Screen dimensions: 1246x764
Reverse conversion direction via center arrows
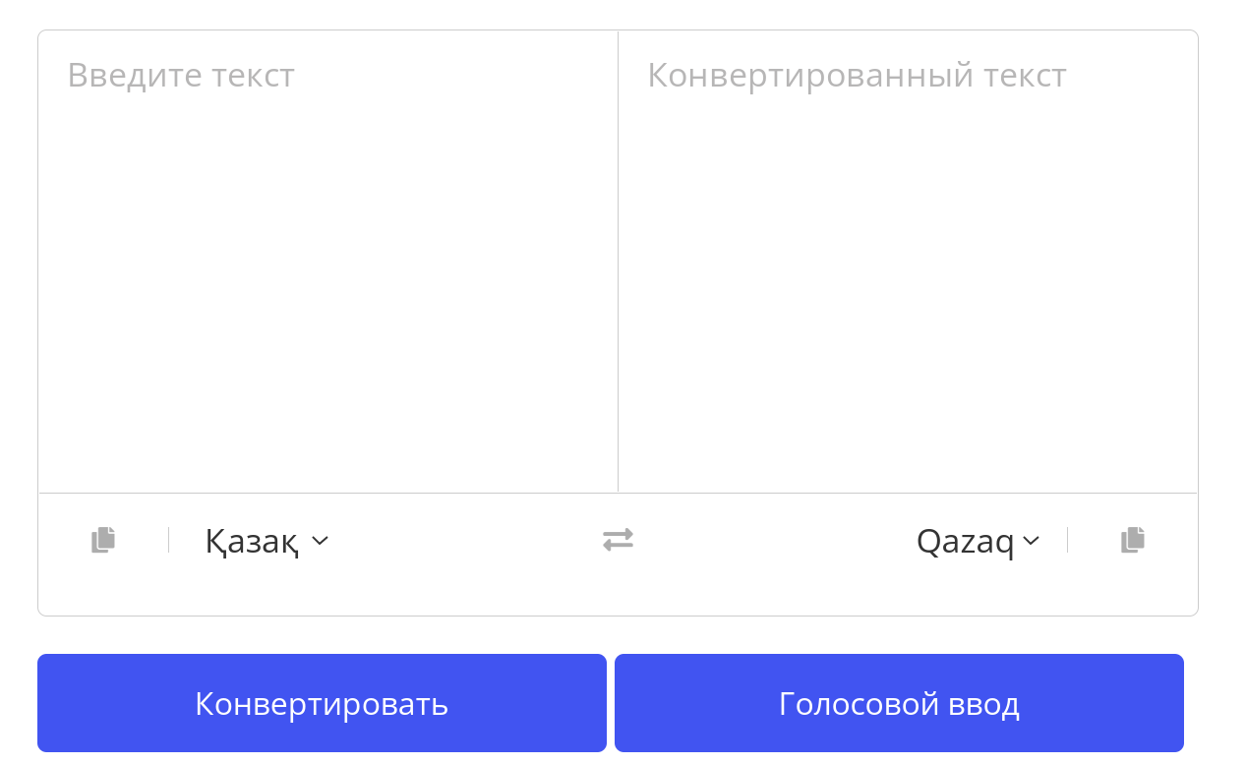tap(618, 539)
